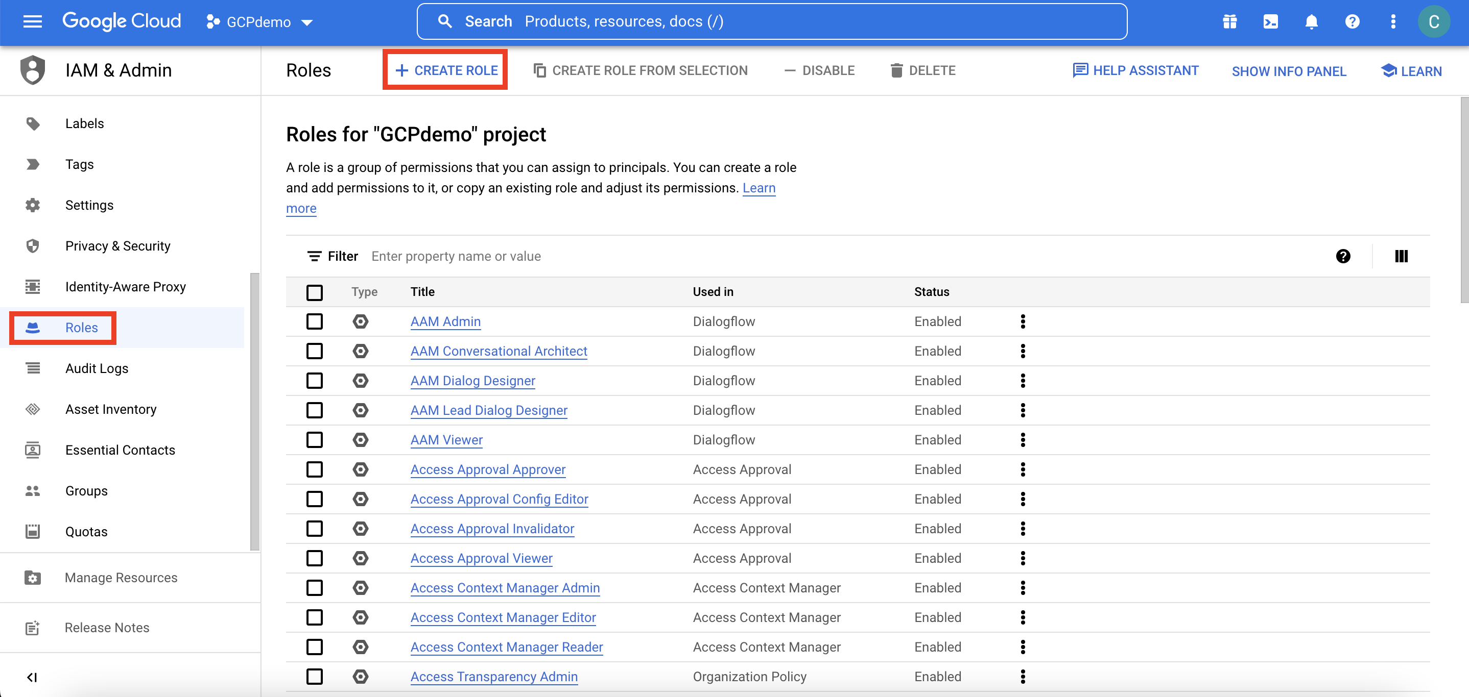Select all roles via header checkbox

(x=315, y=292)
